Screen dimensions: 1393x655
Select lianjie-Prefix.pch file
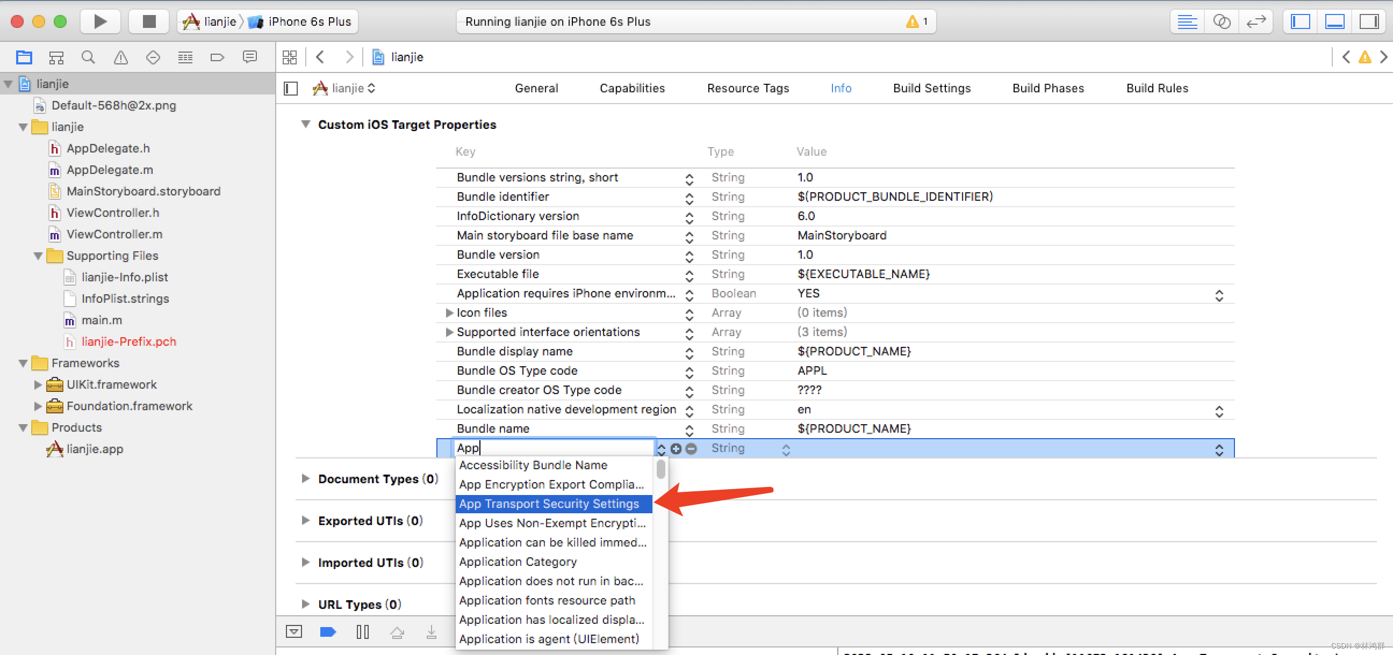tap(128, 341)
